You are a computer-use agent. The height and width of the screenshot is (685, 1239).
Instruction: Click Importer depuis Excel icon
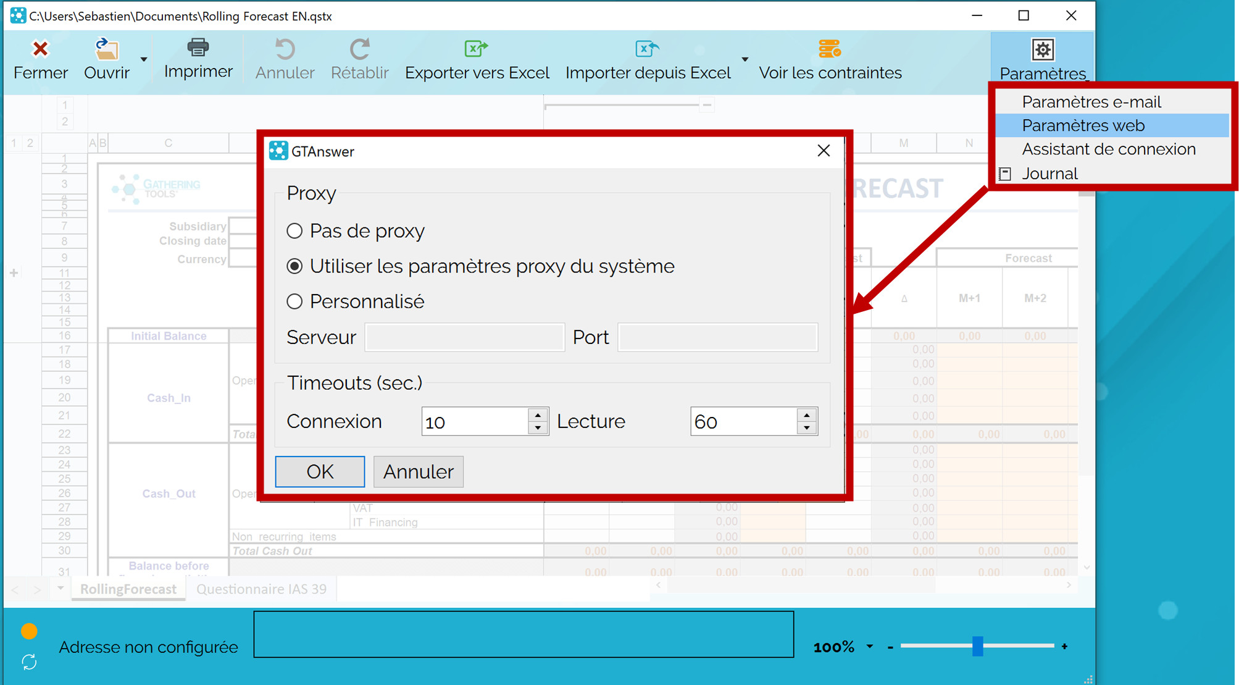coord(648,48)
